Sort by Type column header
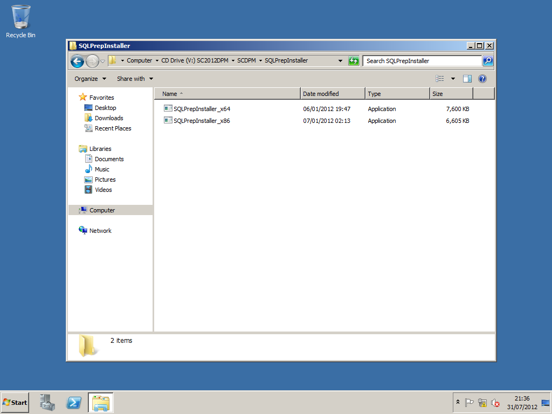552x414 pixels. (397, 94)
